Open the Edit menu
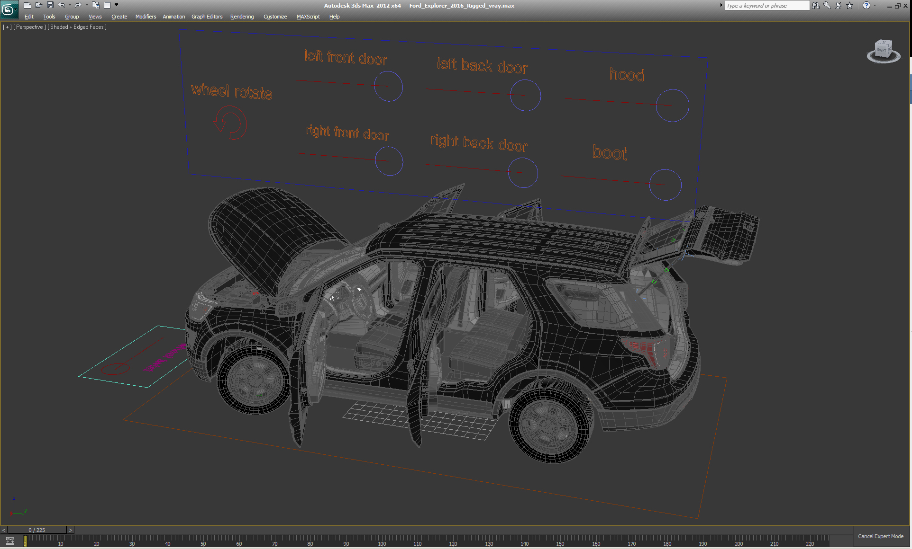Viewport: 912px width, 549px height. (29, 17)
